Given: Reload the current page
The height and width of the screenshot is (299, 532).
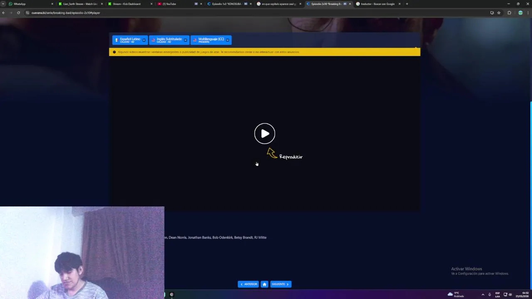Looking at the screenshot, I should click(18, 12).
